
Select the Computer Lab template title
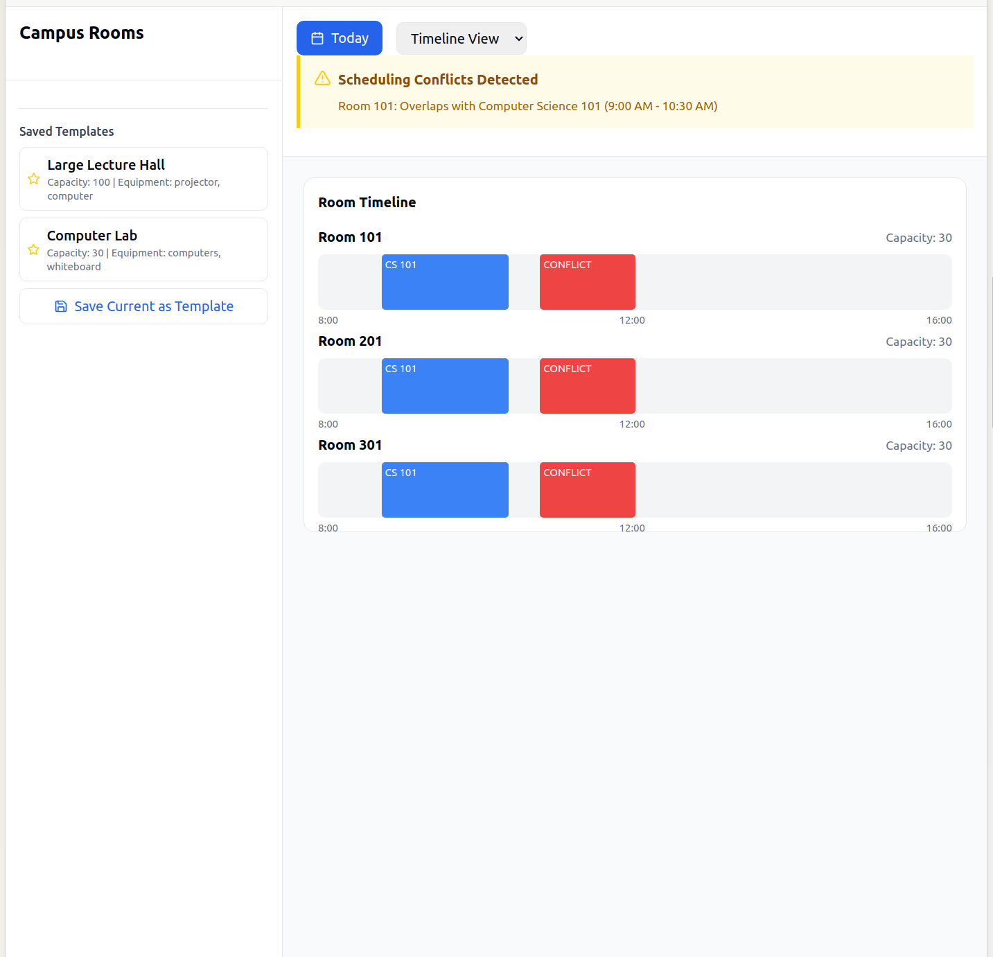[92, 236]
